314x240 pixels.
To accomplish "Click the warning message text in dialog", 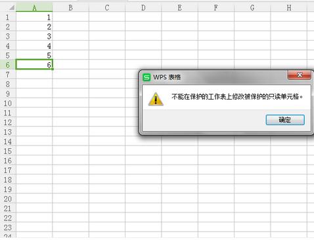I will click(x=237, y=96).
